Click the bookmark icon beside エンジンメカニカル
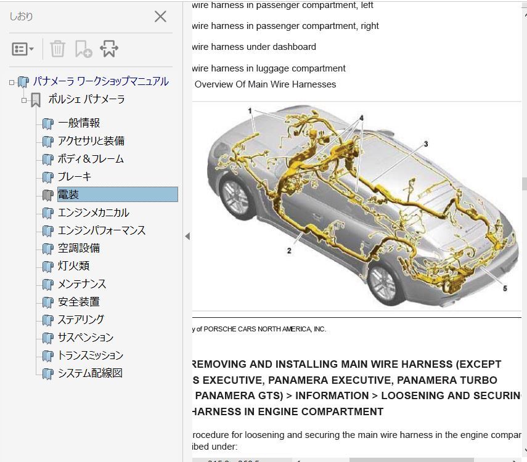 [47, 213]
